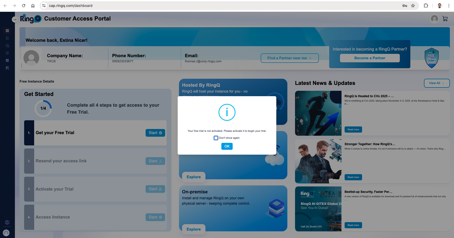Screen dimensions: 454x238
Task: Read more on the 'Stronger Together' article
Action: (x=353, y=177)
